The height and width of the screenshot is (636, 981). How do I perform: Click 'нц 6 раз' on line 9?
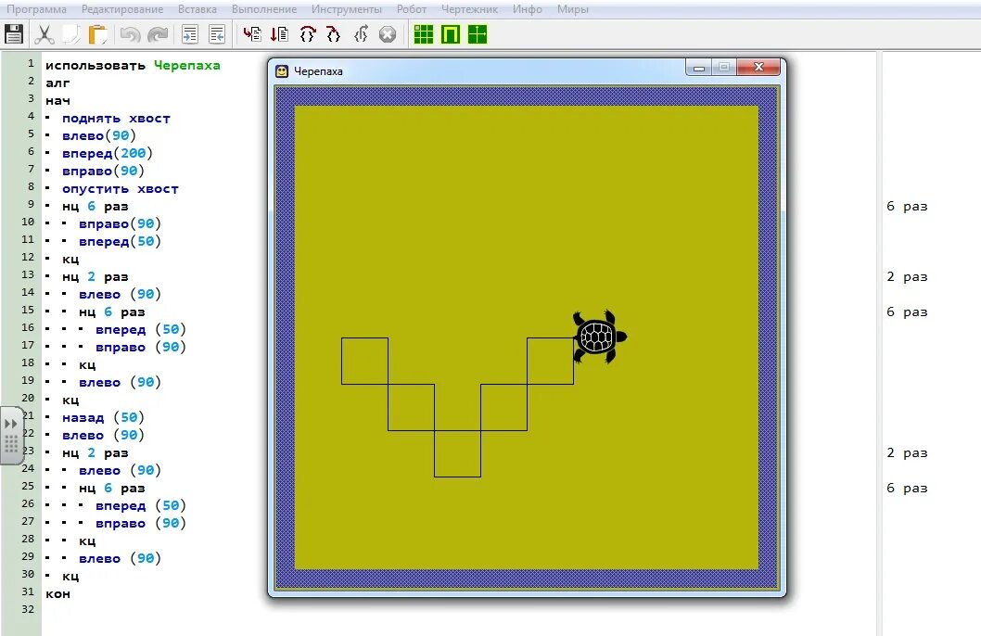pos(96,207)
